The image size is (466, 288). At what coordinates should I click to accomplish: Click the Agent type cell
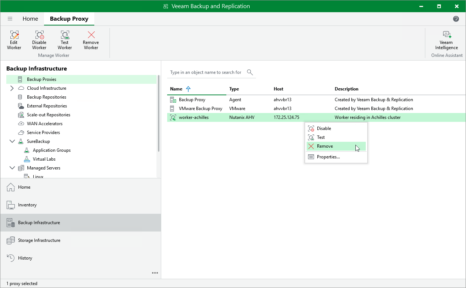tap(235, 100)
